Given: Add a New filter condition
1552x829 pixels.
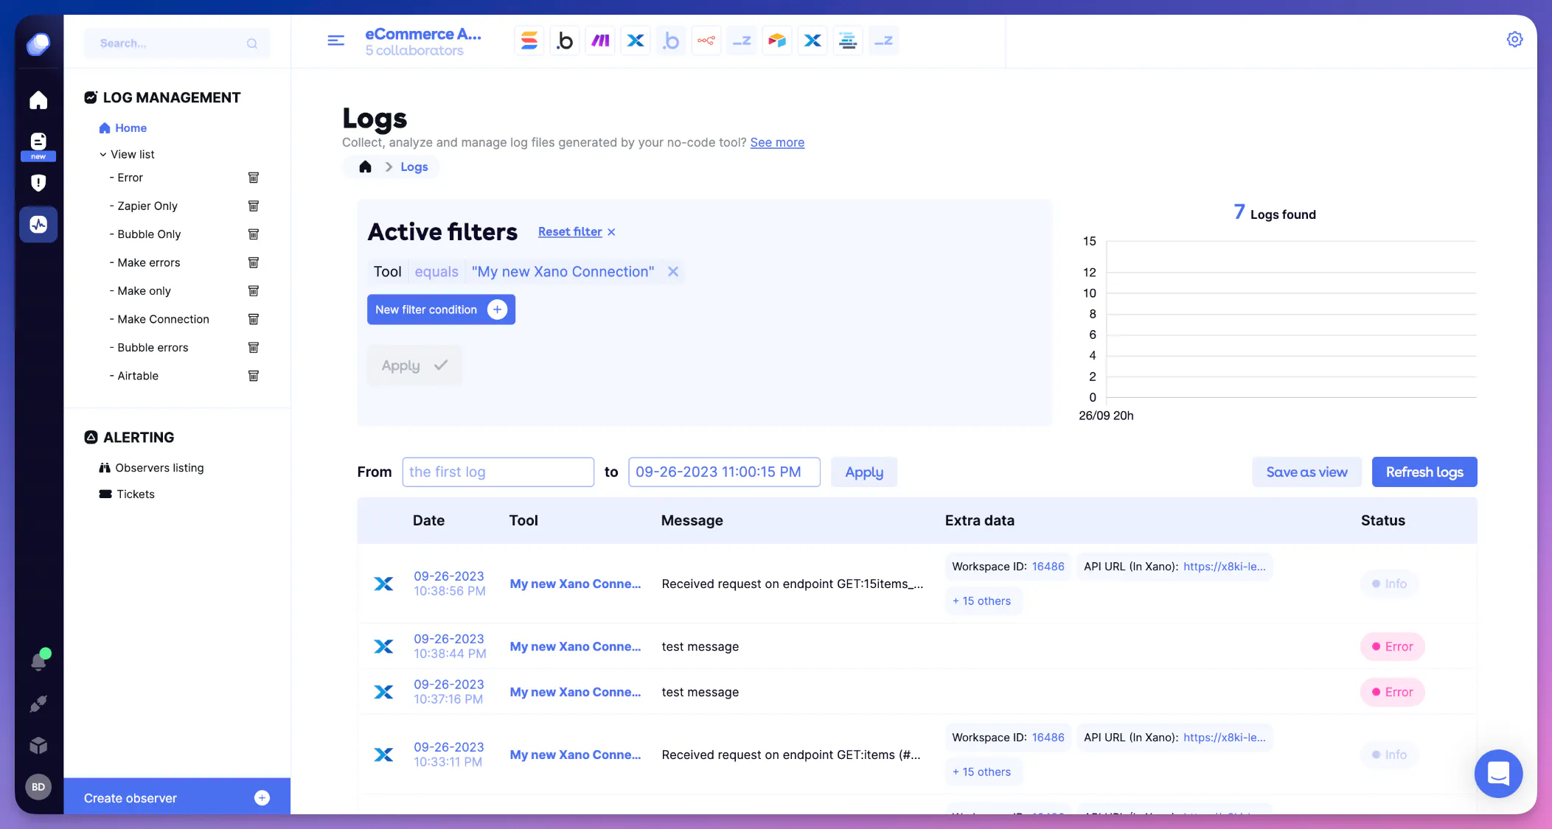Looking at the screenshot, I should point(440,310).
